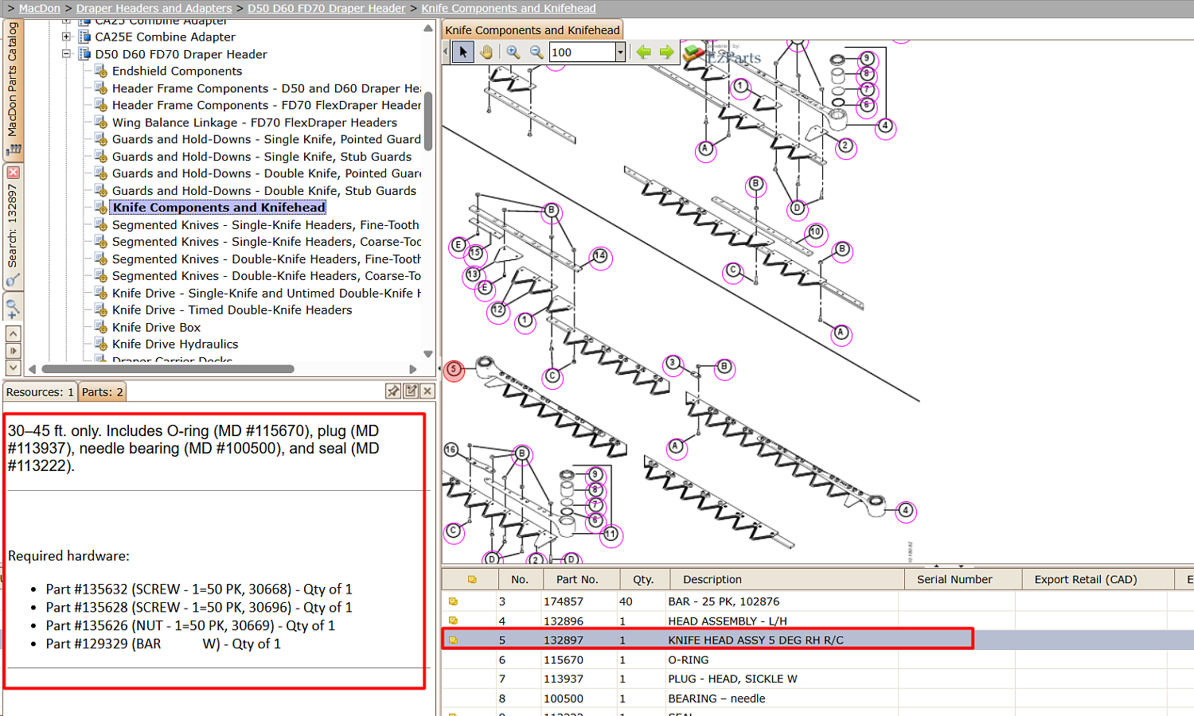
Task: Click note icon in row 132896
Action: tap(453, 621)
